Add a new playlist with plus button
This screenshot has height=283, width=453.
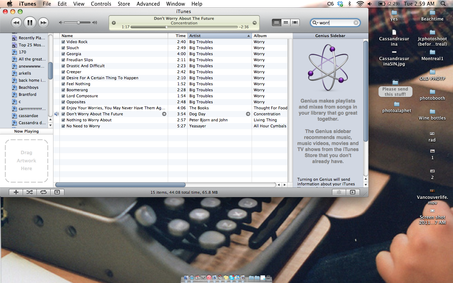16,192
